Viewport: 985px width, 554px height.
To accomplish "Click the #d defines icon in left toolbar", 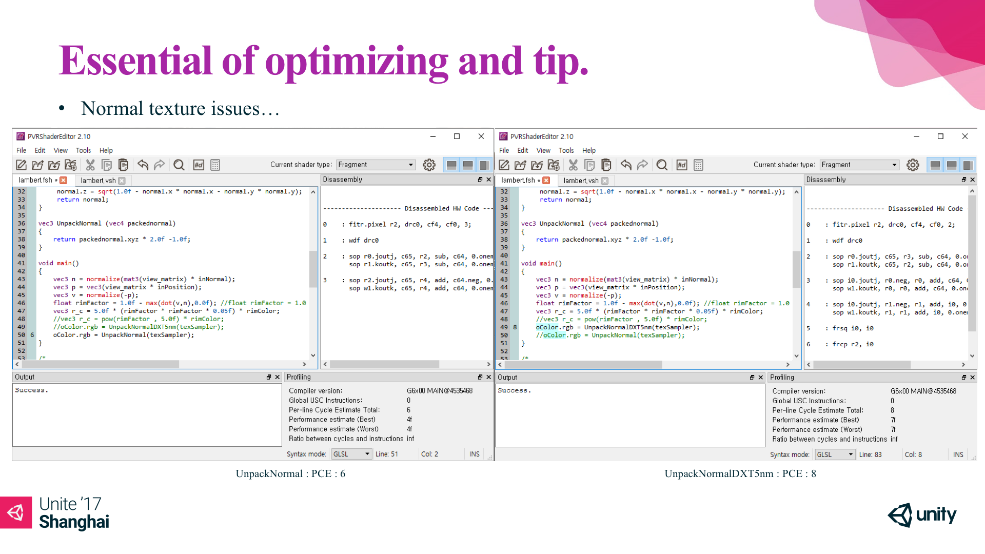I will [199, 165].
